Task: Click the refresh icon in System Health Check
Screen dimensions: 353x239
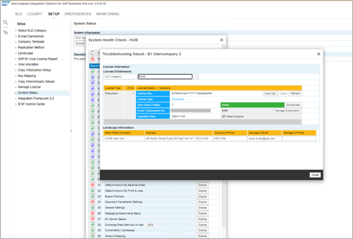Action: click(92, 53)
